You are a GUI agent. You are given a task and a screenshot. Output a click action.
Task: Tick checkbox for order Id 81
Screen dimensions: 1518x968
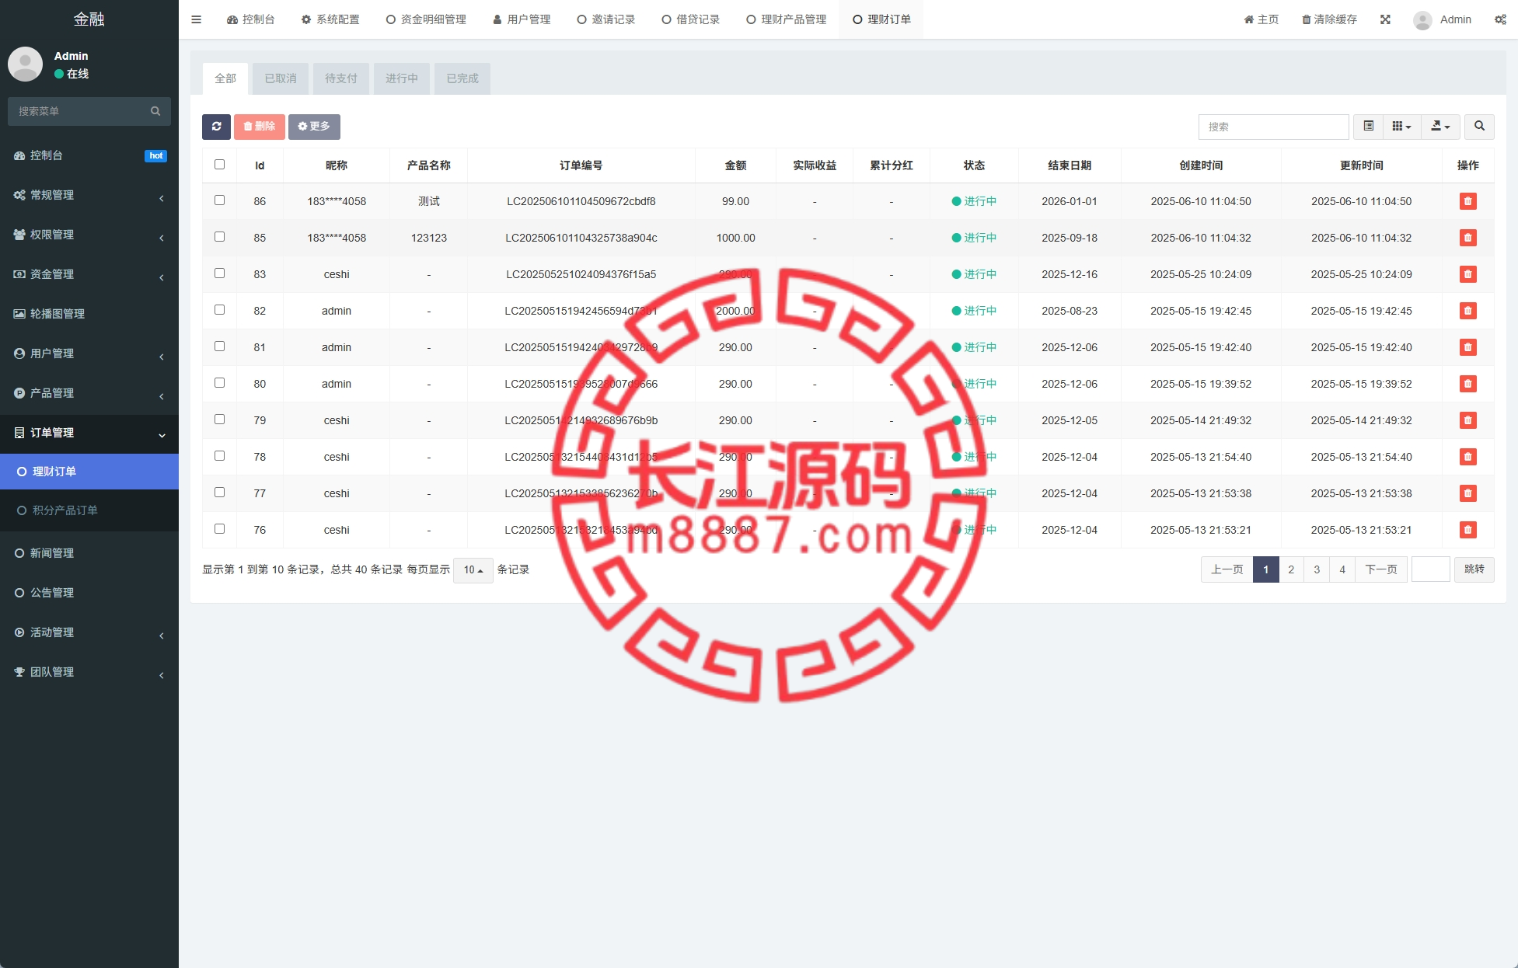coord(219,346)
